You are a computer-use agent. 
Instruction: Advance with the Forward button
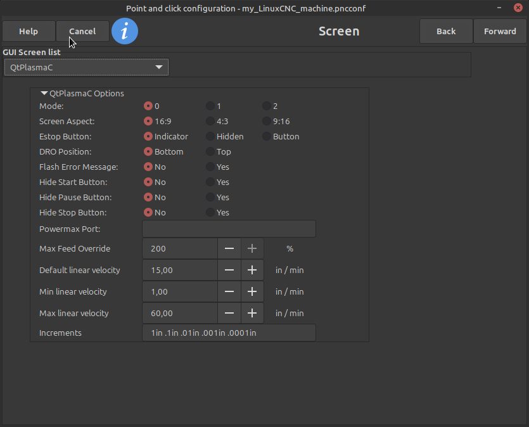click(500, 32)
